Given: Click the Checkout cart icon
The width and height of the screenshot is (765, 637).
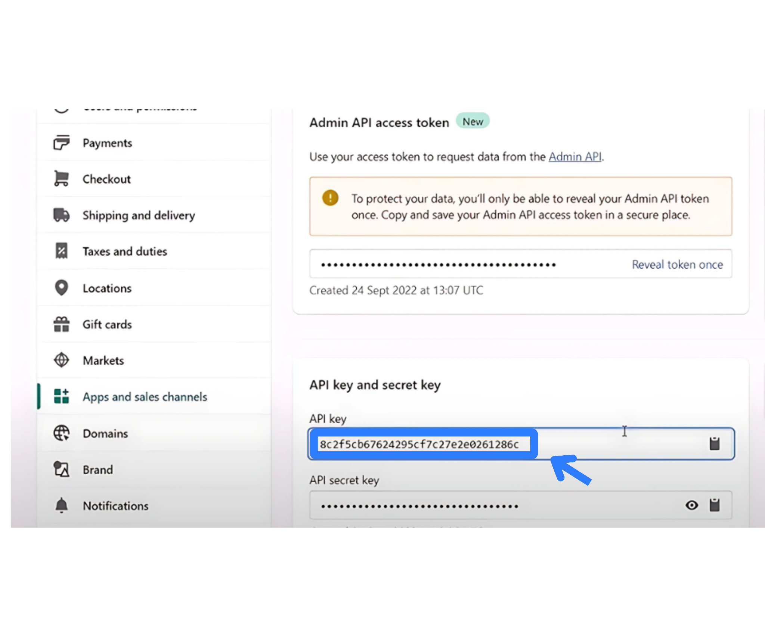Looking at the screenshot, I should (61, 179).
